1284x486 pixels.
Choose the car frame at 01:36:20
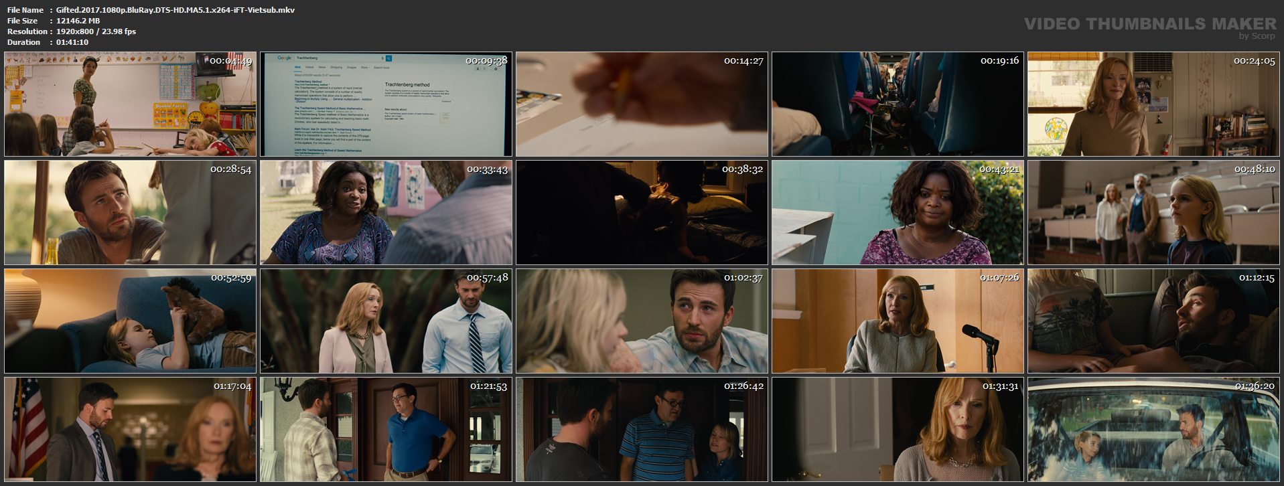click(x=1153, y=429)
